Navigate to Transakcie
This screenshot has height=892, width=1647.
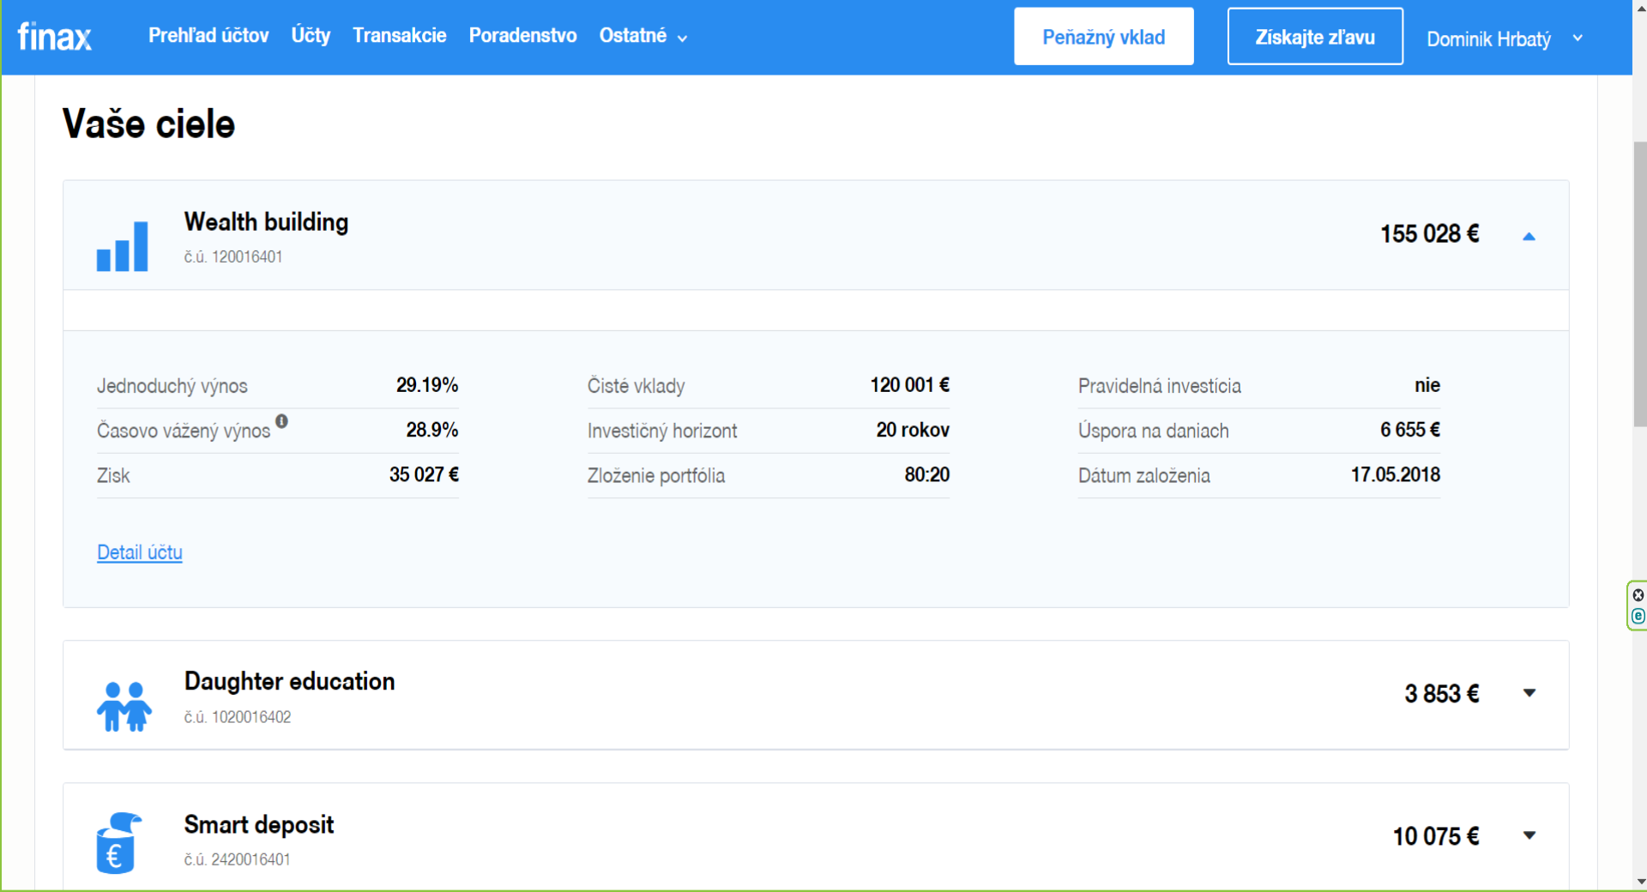(x=399, y=36)
